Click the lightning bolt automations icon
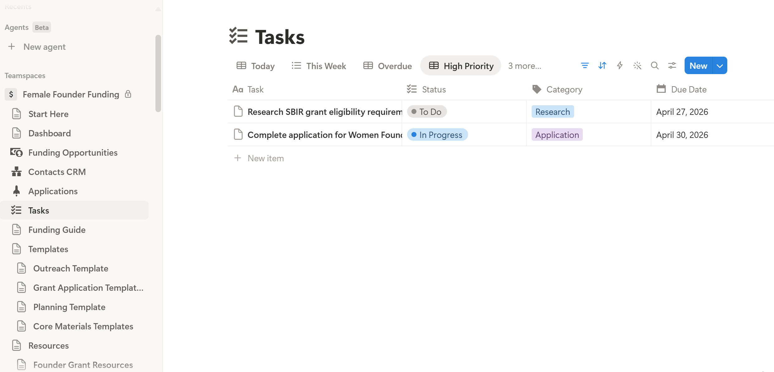This screenshot has width=774, height=372. tap(620, 66)
